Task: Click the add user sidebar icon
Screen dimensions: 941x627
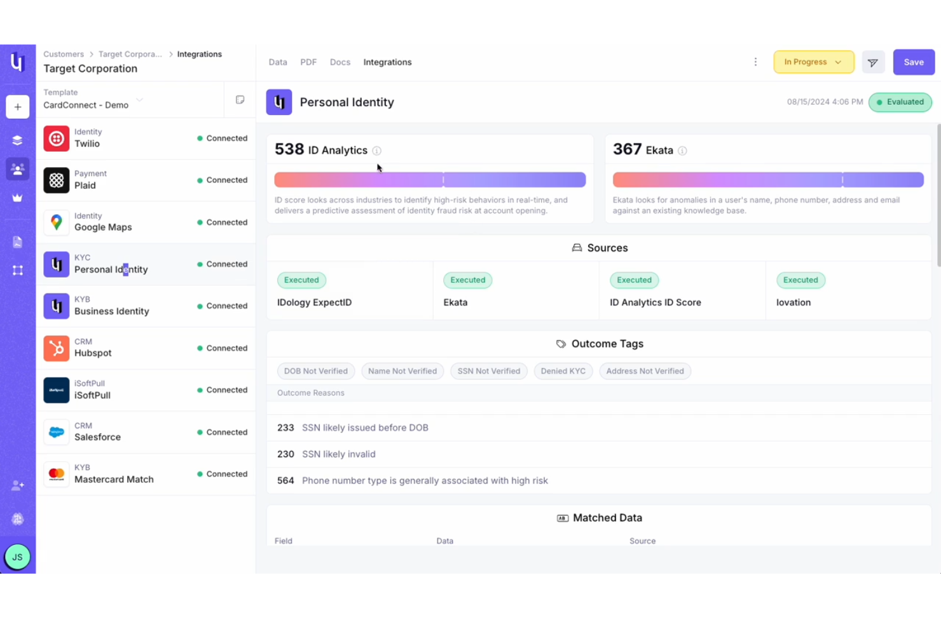Action: 18,485
